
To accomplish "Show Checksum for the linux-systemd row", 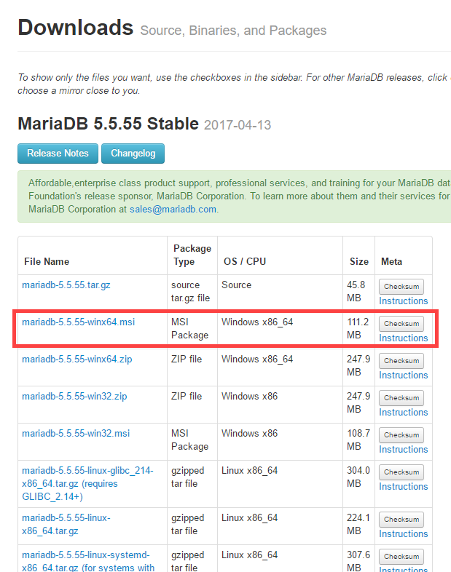I will [x=401, y=557].
